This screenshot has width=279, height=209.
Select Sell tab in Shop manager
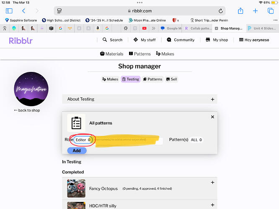coord(171,79)
